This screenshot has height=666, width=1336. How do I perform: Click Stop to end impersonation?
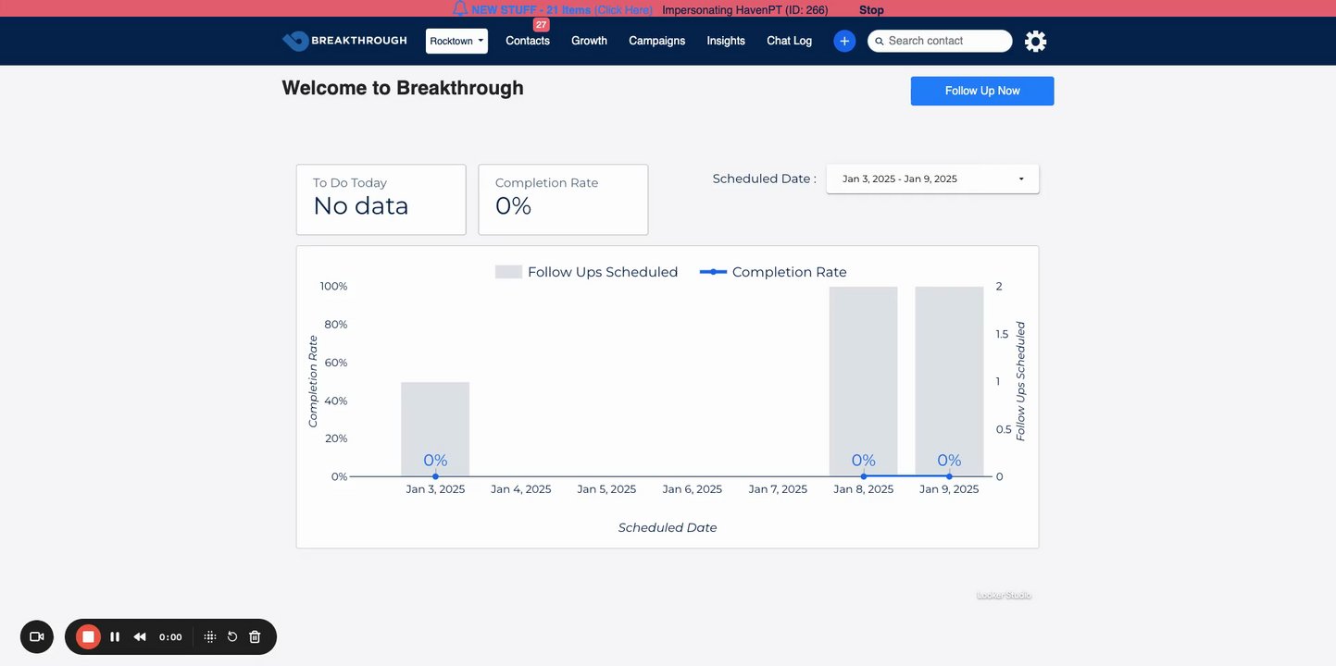click(x=871, y=10)
